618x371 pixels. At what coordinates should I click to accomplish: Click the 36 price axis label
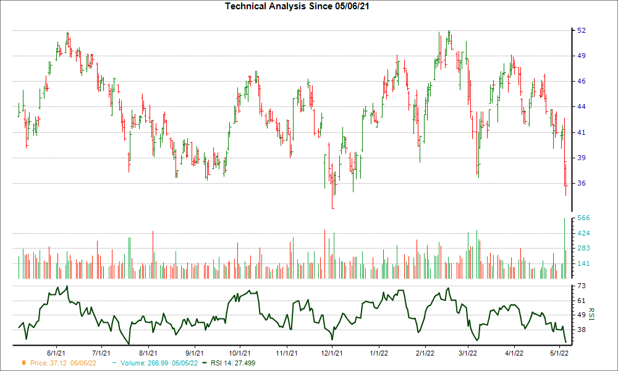[x=582, y=183]
